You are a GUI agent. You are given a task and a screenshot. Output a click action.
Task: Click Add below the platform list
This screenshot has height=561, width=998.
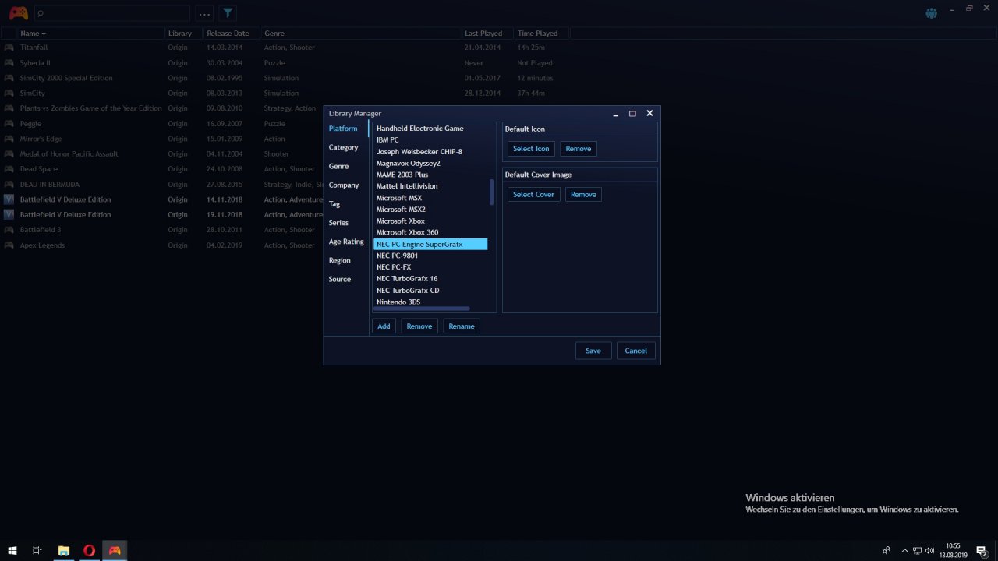pos(384,326)
